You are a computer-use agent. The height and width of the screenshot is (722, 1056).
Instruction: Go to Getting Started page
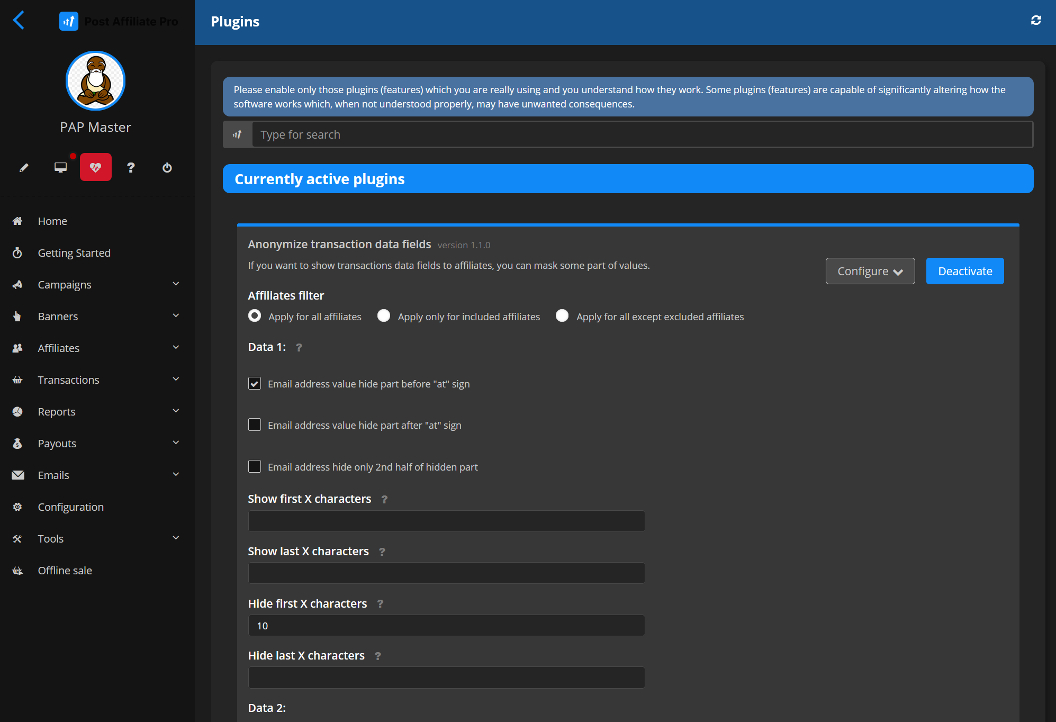point(74,253)
